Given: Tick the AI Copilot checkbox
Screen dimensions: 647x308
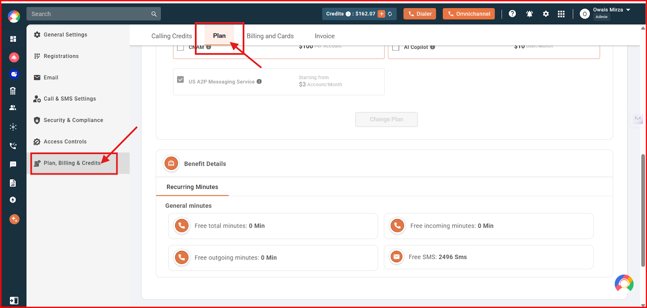Looking at the screenshot, I should tap(396, 48).
